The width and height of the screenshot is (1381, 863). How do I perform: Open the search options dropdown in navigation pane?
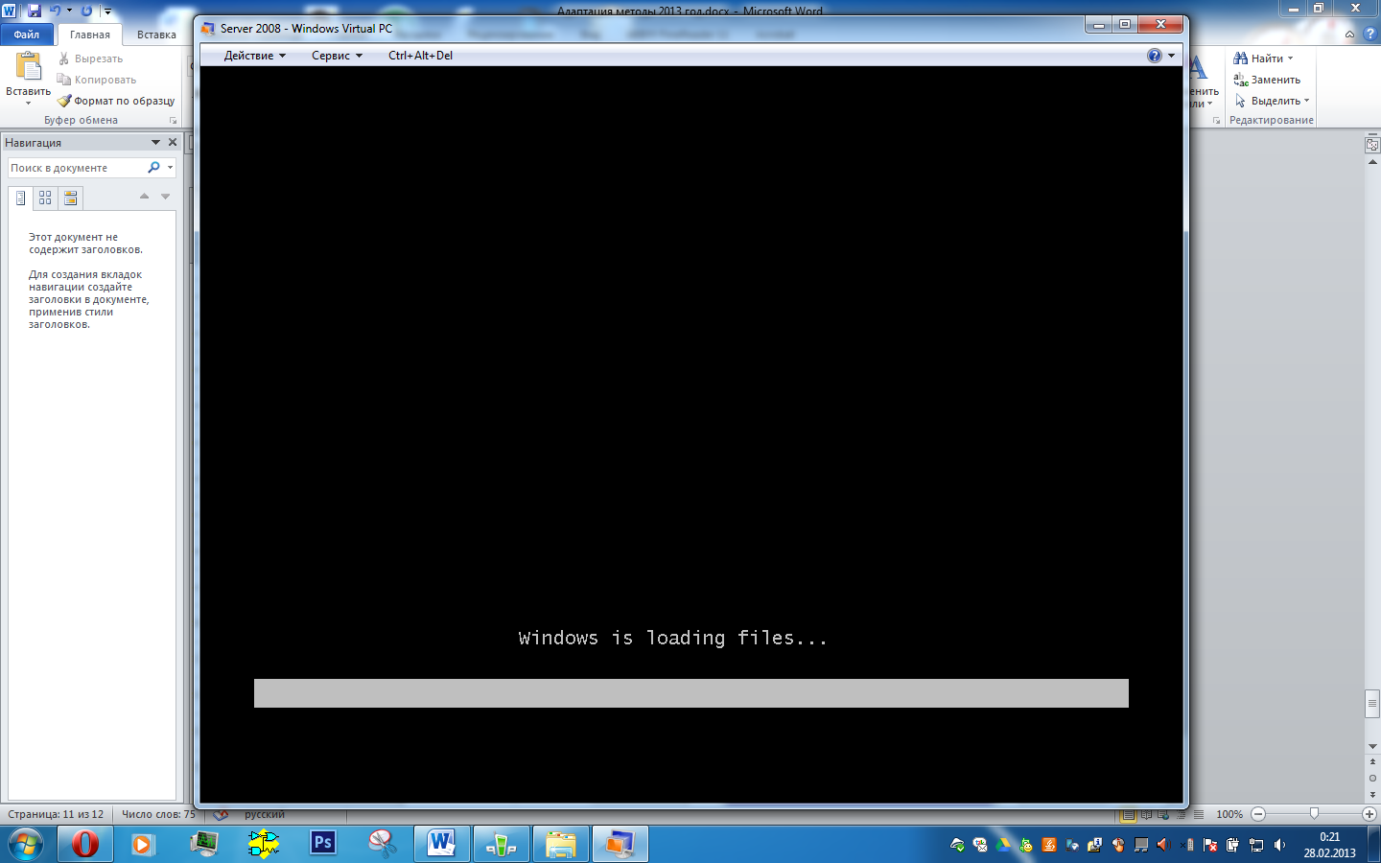[x=170, y=168]
